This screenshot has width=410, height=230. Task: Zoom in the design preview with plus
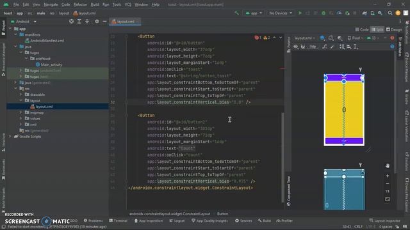[x=388, y=176]
